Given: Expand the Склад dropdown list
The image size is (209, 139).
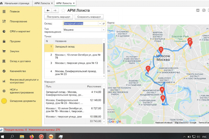Looking at the screenshot, I should click(x=100, y=23).
